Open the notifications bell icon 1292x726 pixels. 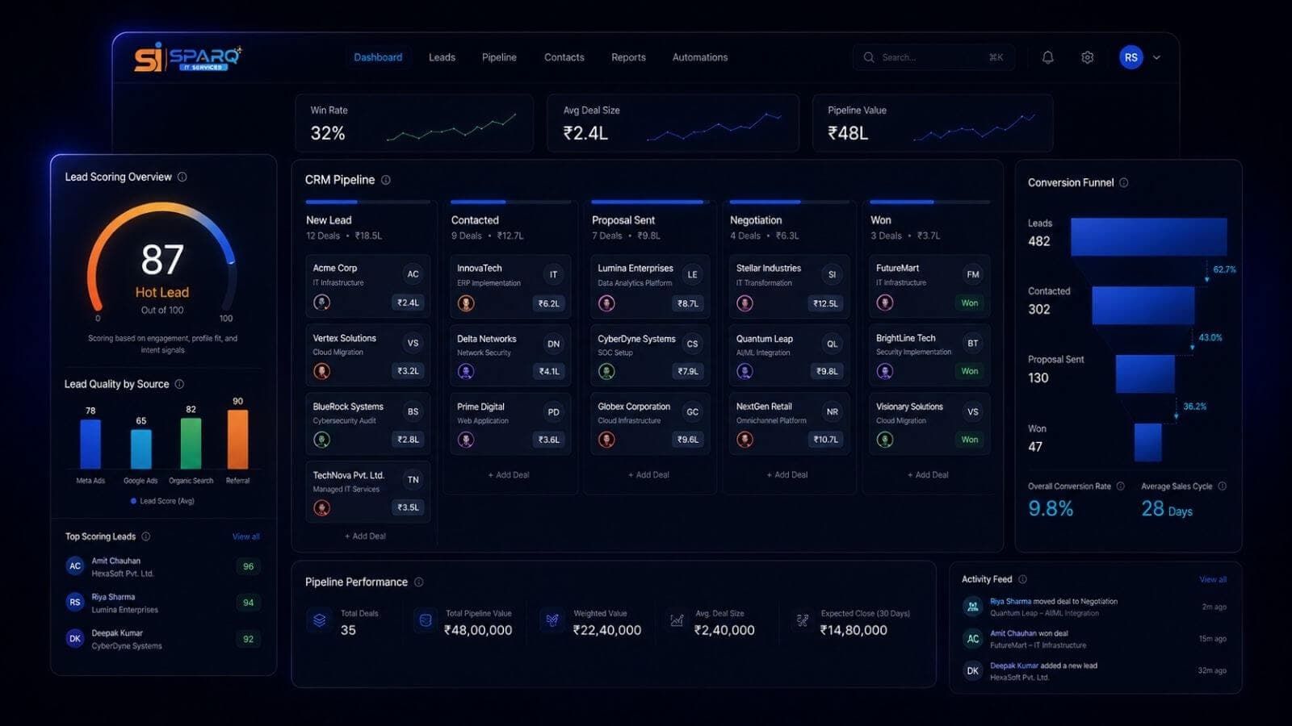coord(1047,57)
